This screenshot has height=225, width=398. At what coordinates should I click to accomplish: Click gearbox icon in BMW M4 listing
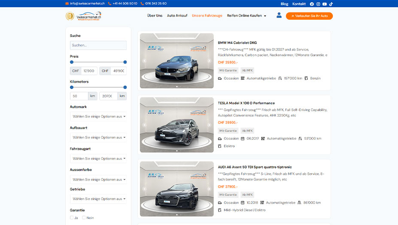[x=243, y=78]
